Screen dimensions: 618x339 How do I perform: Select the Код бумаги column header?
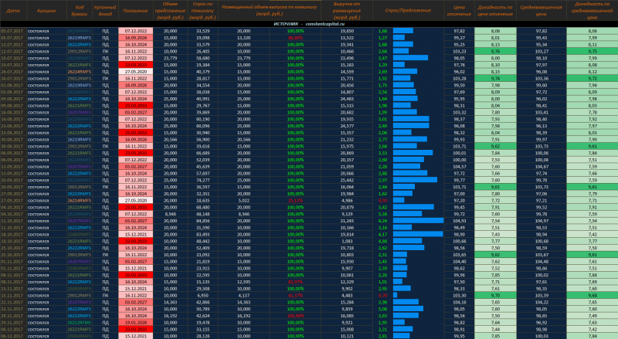tap(80, 11)
